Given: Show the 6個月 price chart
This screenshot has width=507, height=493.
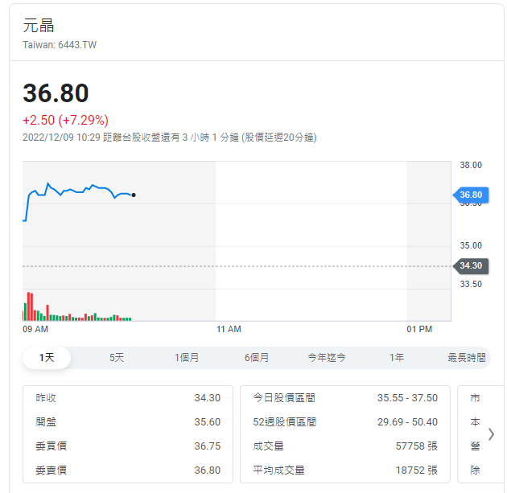Looking at the screenshot, I should coord(257,358).
